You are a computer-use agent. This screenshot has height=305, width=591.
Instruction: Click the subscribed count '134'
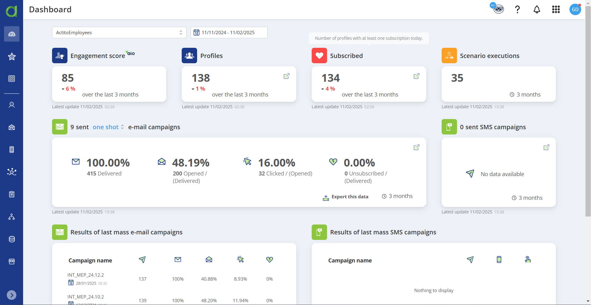tap(331, 78)
